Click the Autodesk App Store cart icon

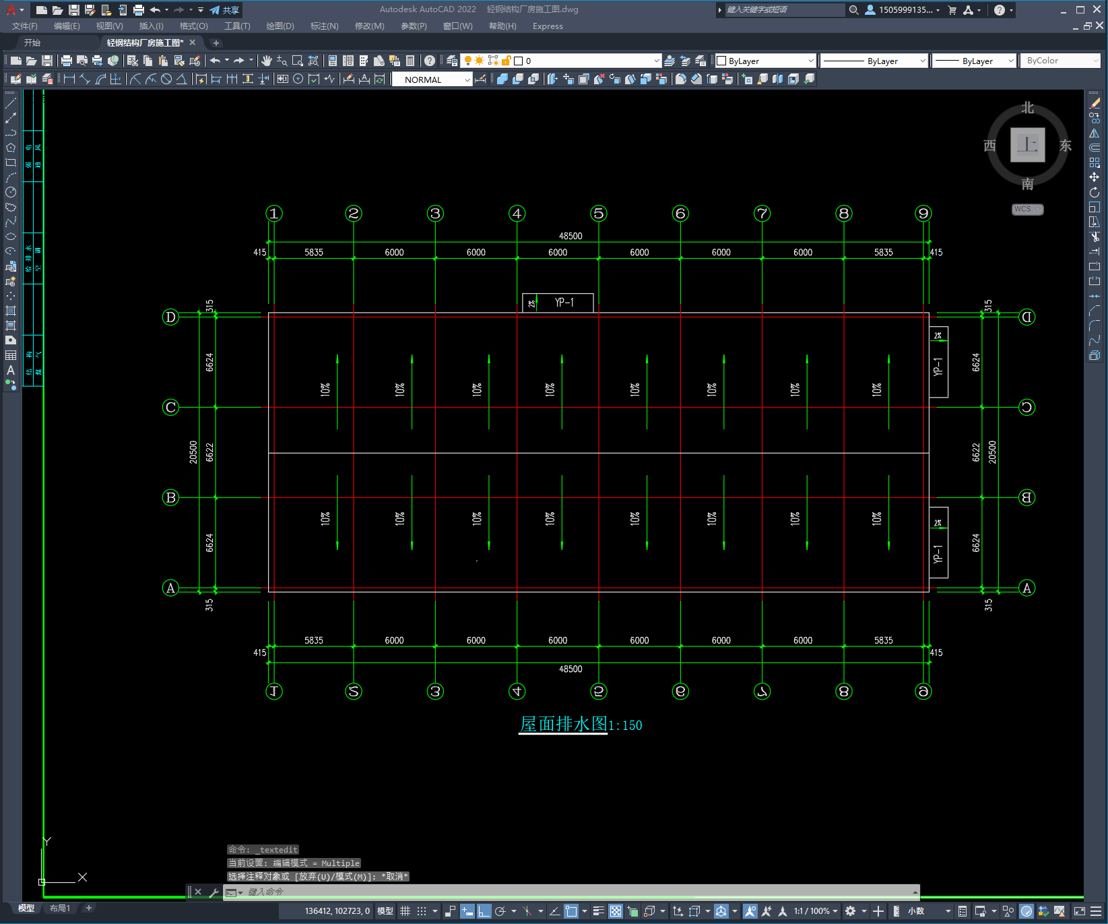[x=952, y=10]
